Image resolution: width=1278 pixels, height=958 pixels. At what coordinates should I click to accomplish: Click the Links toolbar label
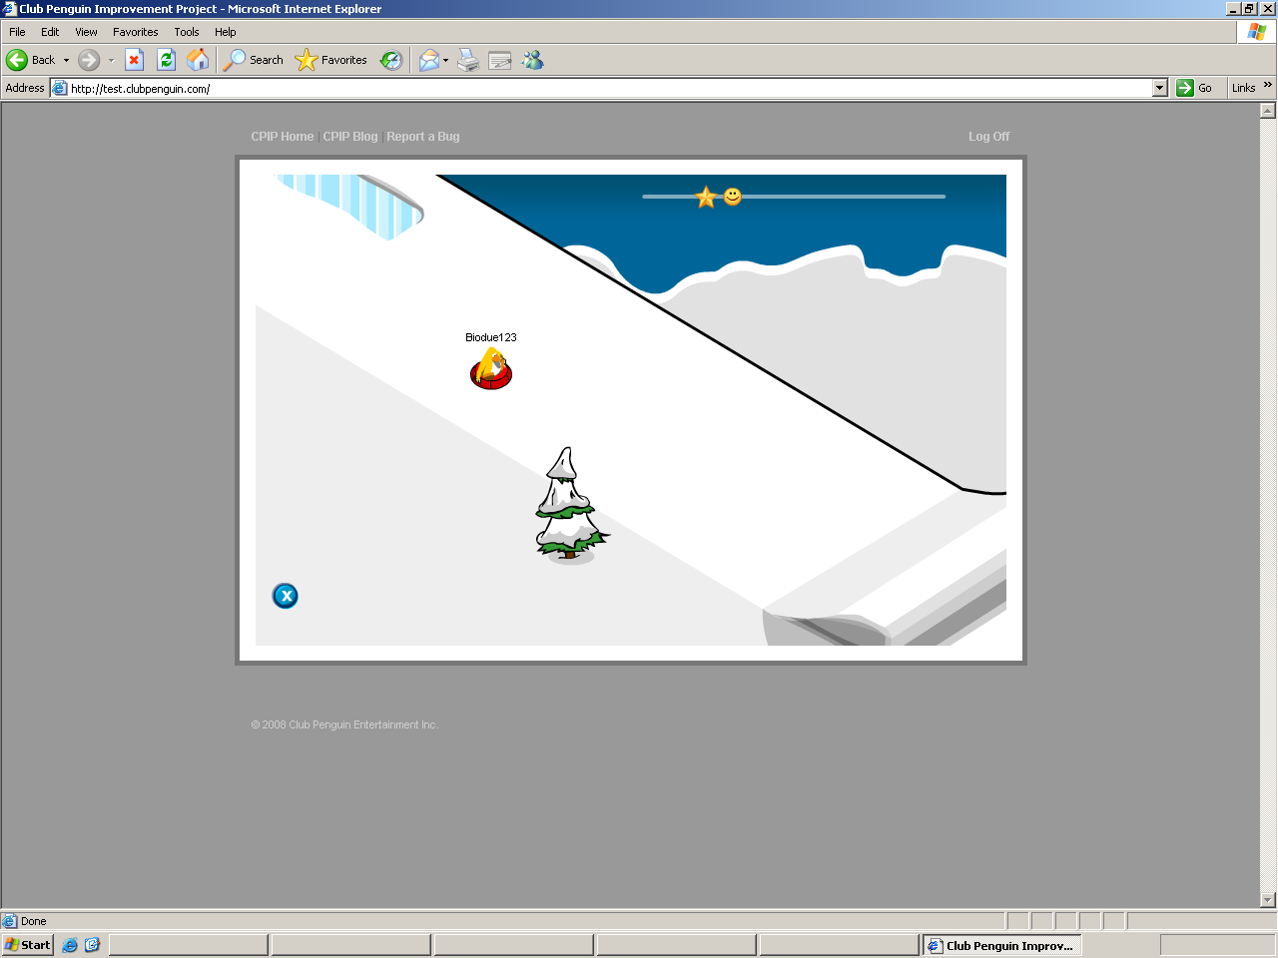point(1243,88)
